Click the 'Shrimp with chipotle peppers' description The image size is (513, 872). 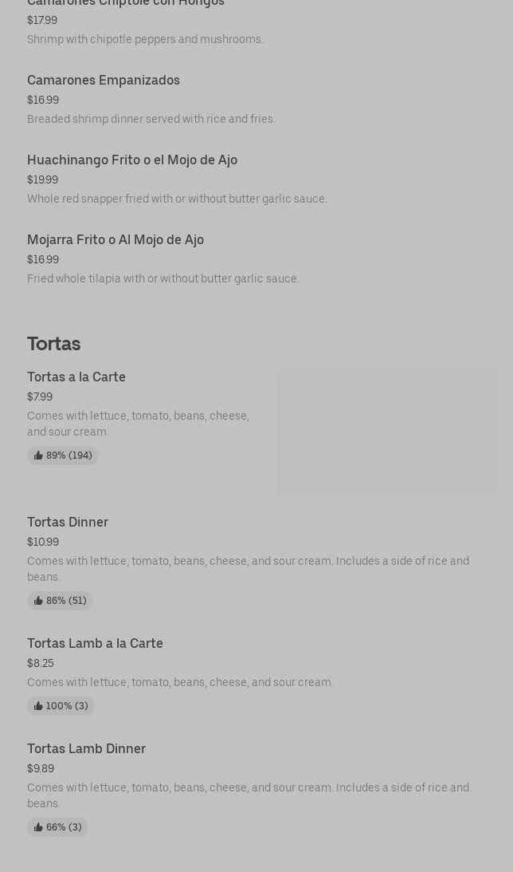(x=145, y=39)
